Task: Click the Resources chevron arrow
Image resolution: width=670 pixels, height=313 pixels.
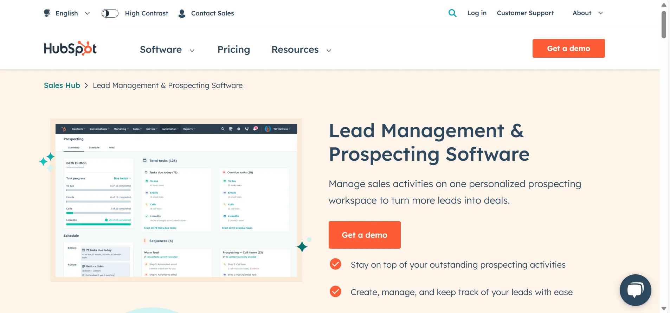Action: [x=329, y=51]
